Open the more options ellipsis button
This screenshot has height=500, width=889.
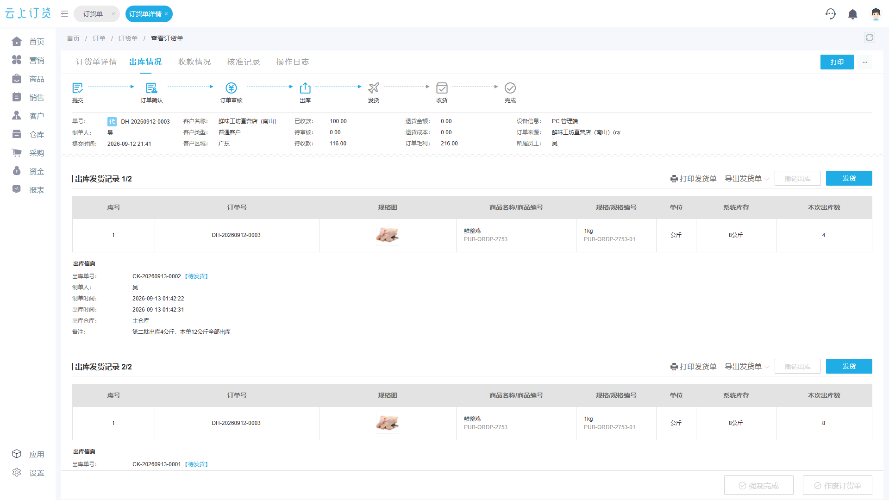[x=864, y=62]
